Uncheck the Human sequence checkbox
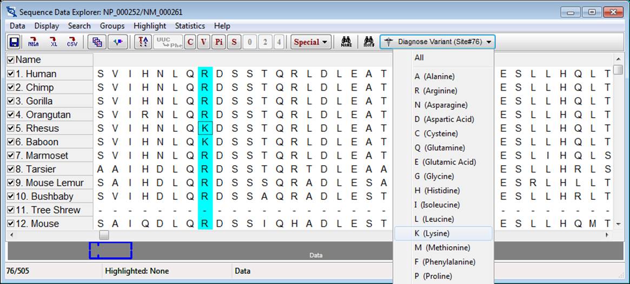 11,74
